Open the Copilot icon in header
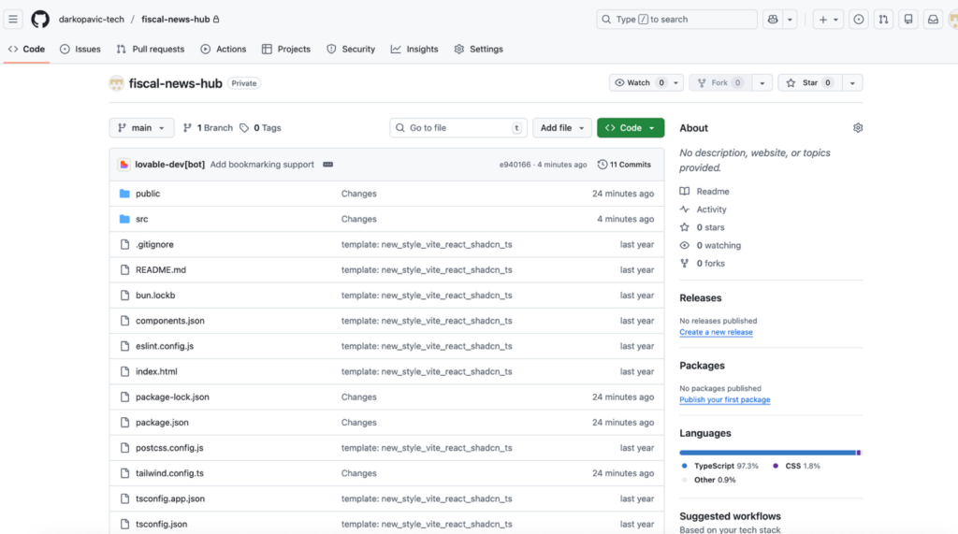The image size is (958, 534). pyautogui.click(x=773, y=19)
